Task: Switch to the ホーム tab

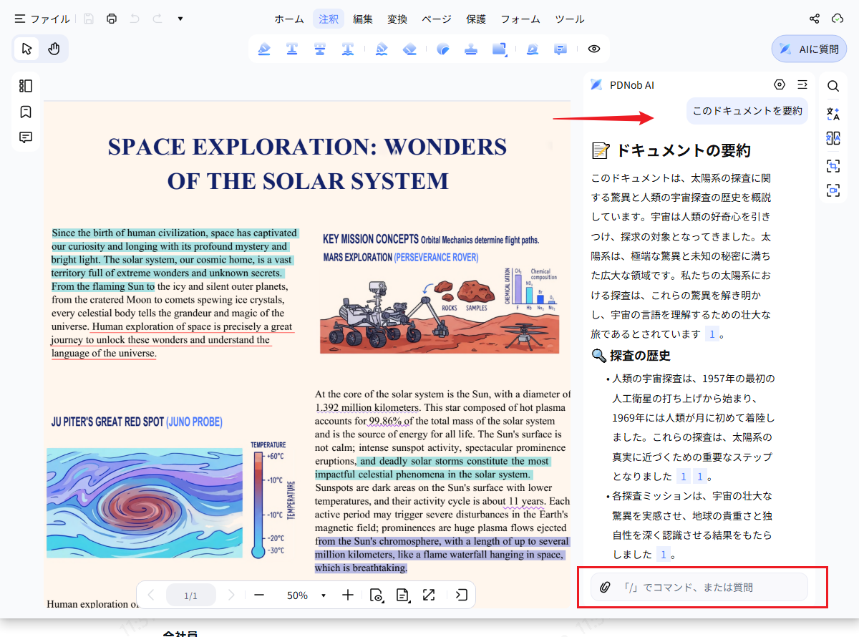Action: [289, 19]
